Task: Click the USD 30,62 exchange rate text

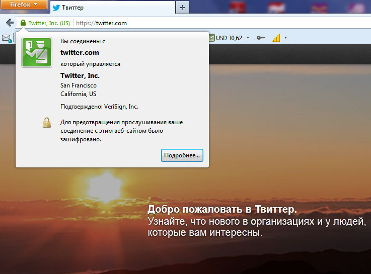Action: [x=229, y=38]
